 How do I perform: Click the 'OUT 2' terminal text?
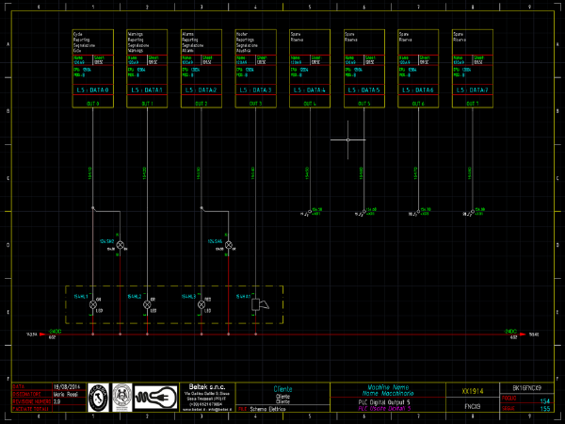coord(202,104)
